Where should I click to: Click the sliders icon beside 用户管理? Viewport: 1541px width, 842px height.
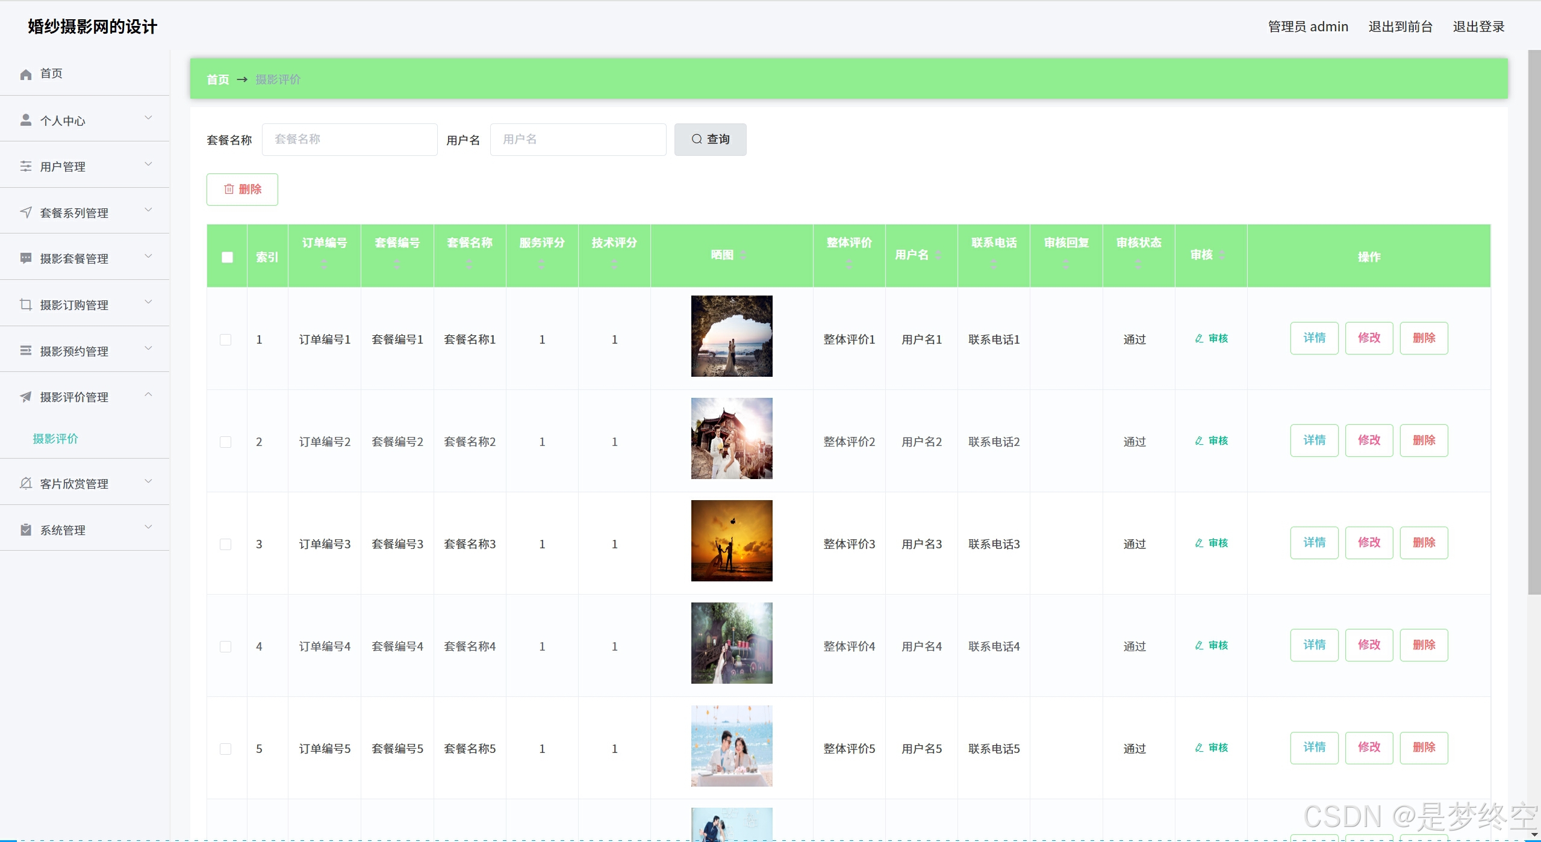click(25, 166)
